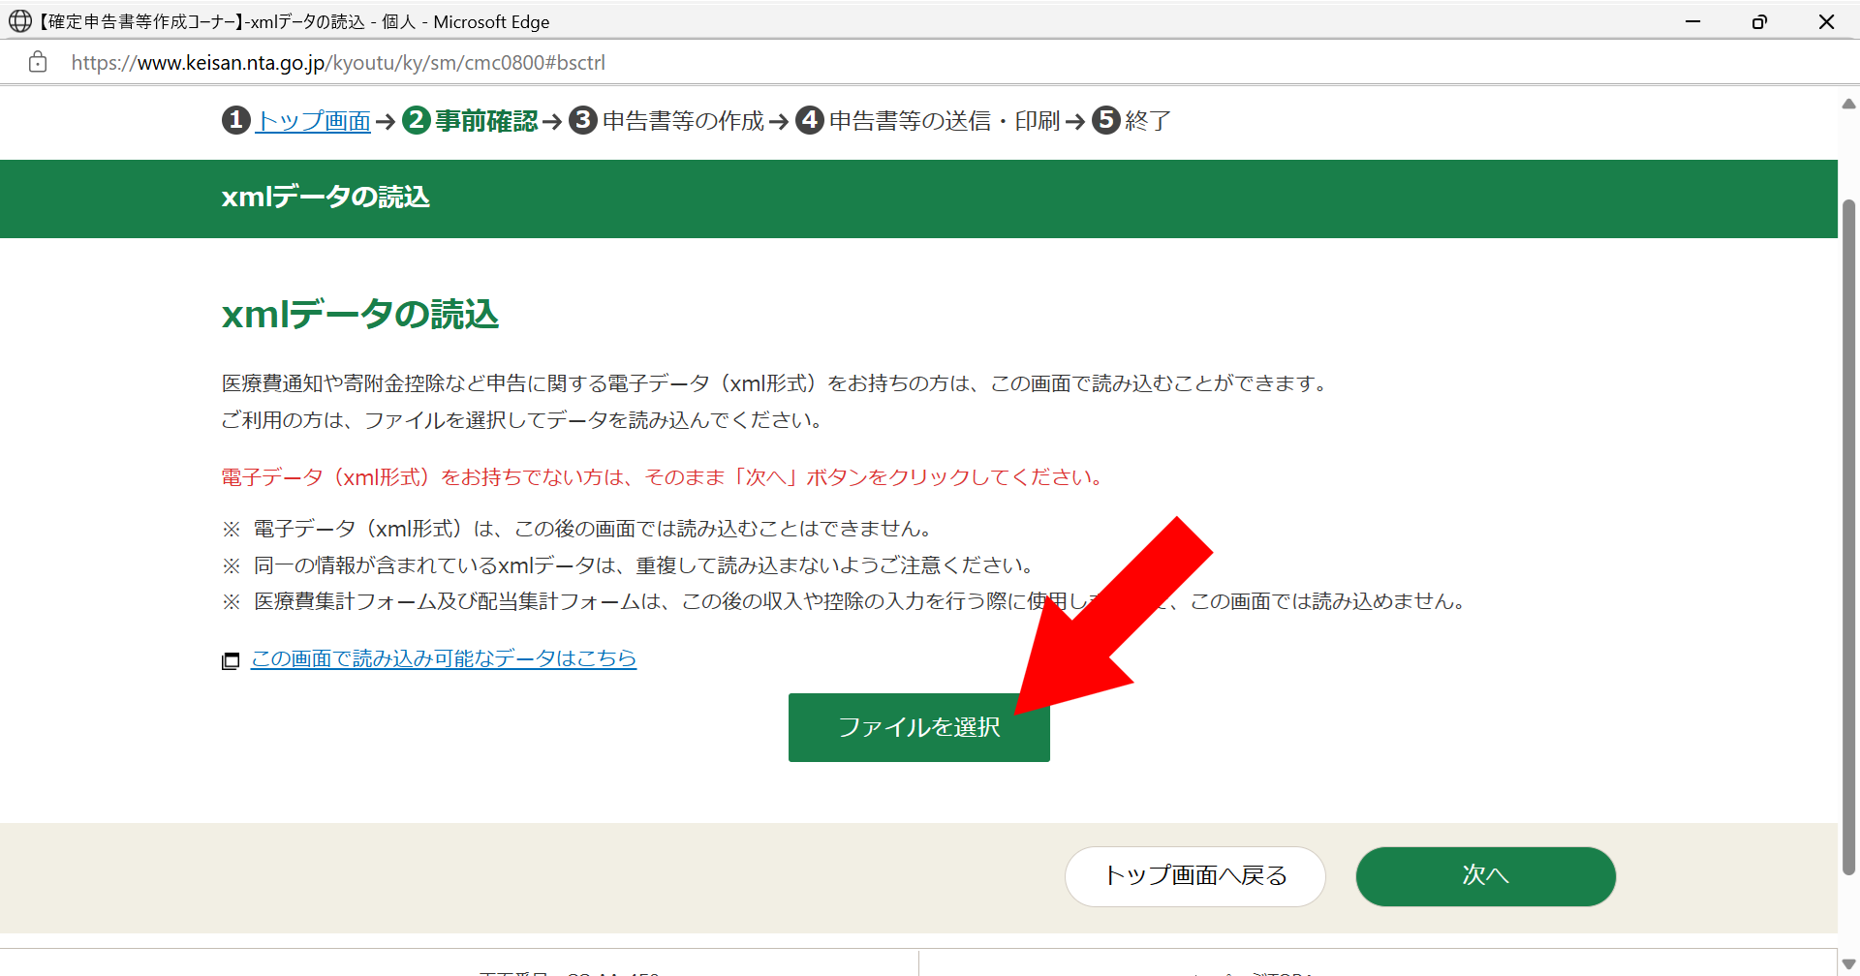Click the new-window icon beside the data link

[231, 661]
